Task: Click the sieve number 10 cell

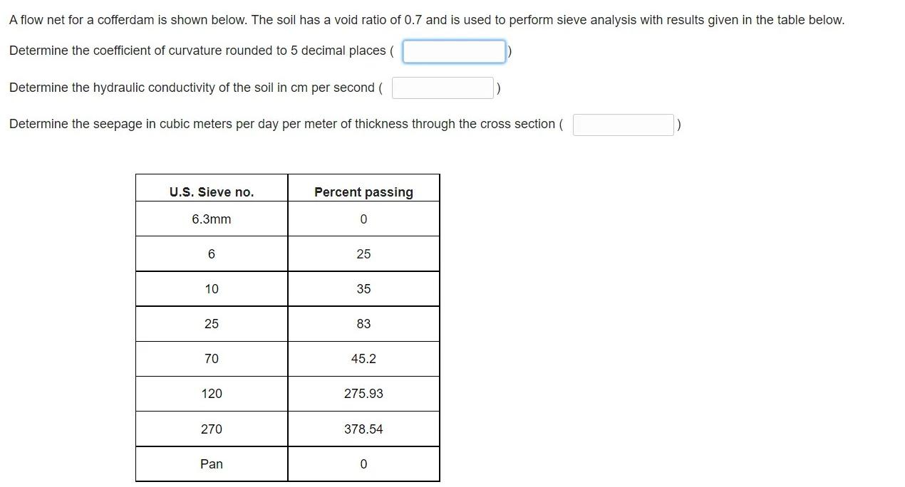Action: 211,288
